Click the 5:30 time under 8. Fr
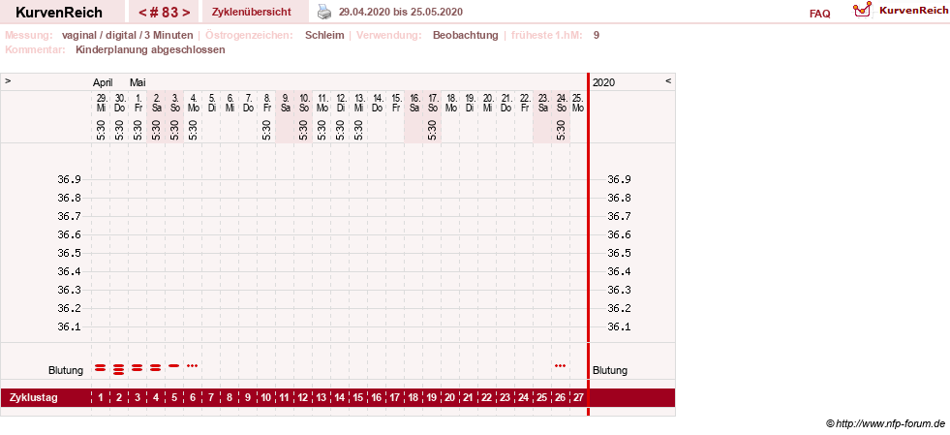 [x=266, y=130]
